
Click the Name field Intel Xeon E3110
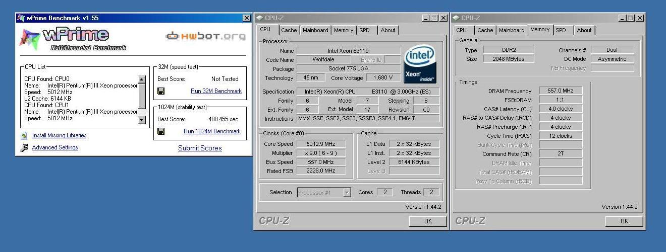tap(349, 51)
